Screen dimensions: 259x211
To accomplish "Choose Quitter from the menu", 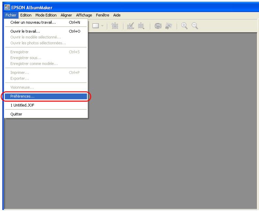I will pyautogui.click(x=46, y=114).
